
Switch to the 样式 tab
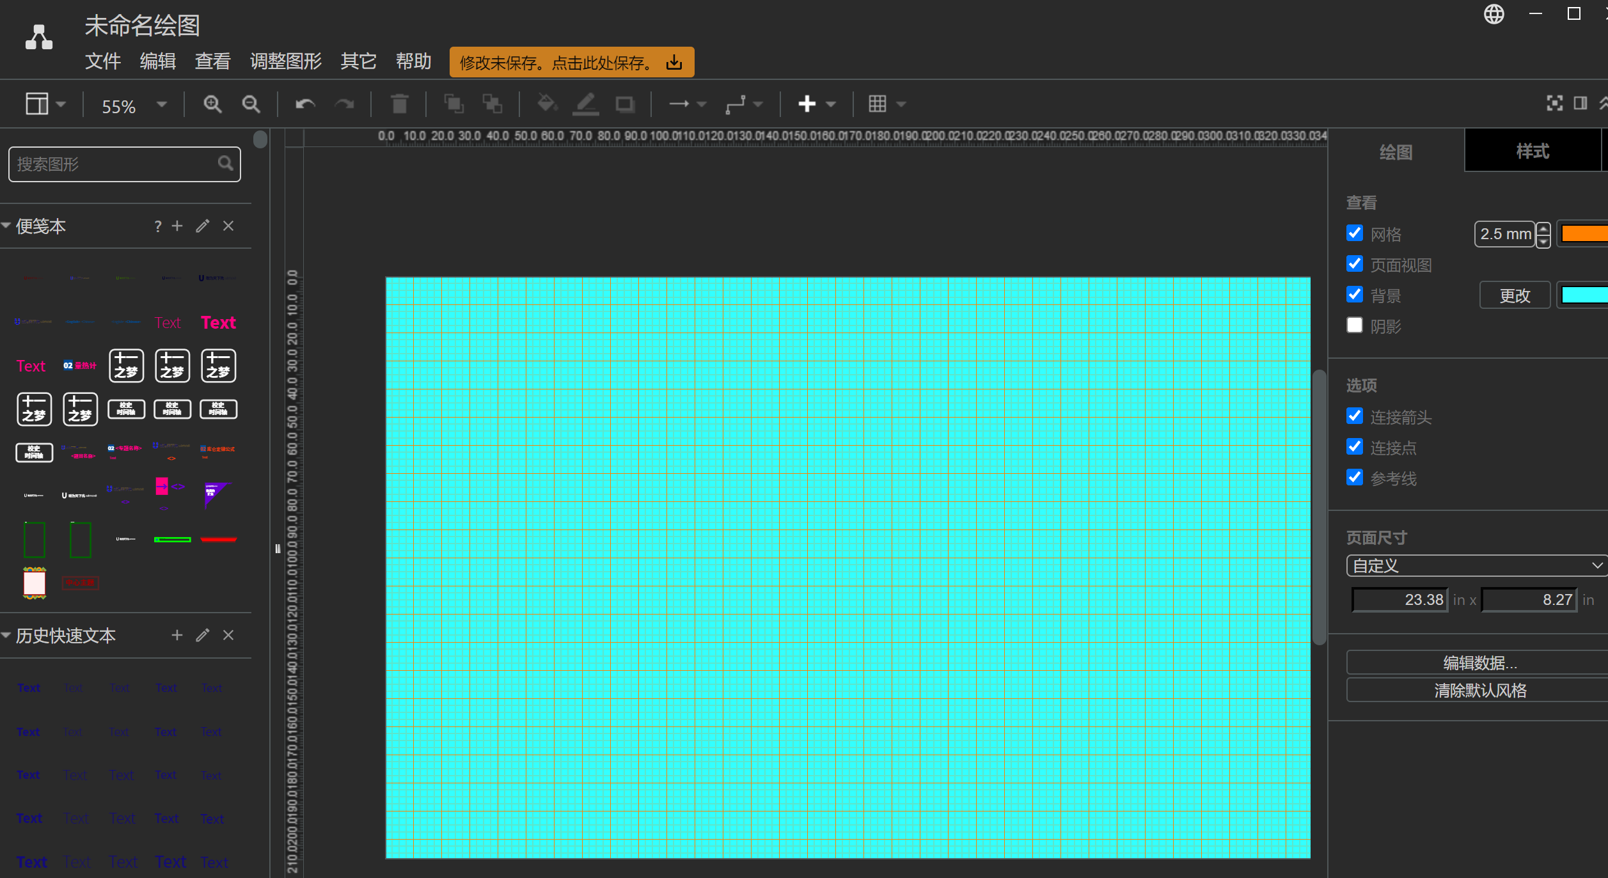point(1533,151)
